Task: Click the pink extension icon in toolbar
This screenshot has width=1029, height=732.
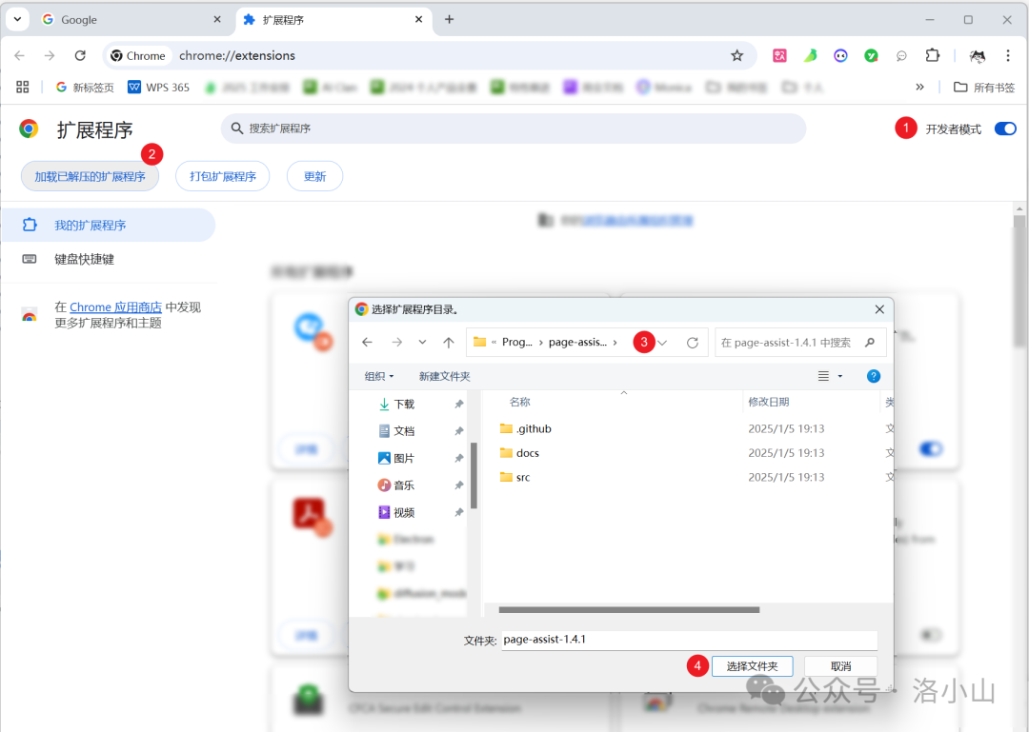Action: click(779, 56)
